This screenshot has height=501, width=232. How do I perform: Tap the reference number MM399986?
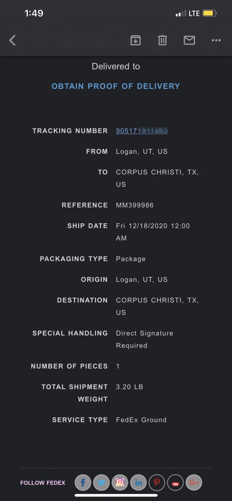[135, 205]
